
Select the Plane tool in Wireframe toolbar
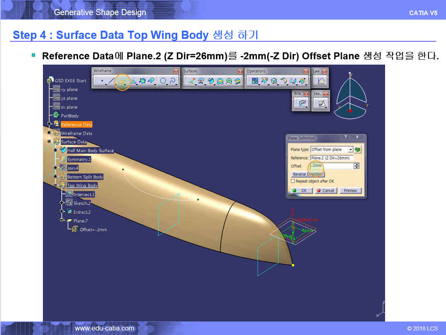click(x=122, y=81)
